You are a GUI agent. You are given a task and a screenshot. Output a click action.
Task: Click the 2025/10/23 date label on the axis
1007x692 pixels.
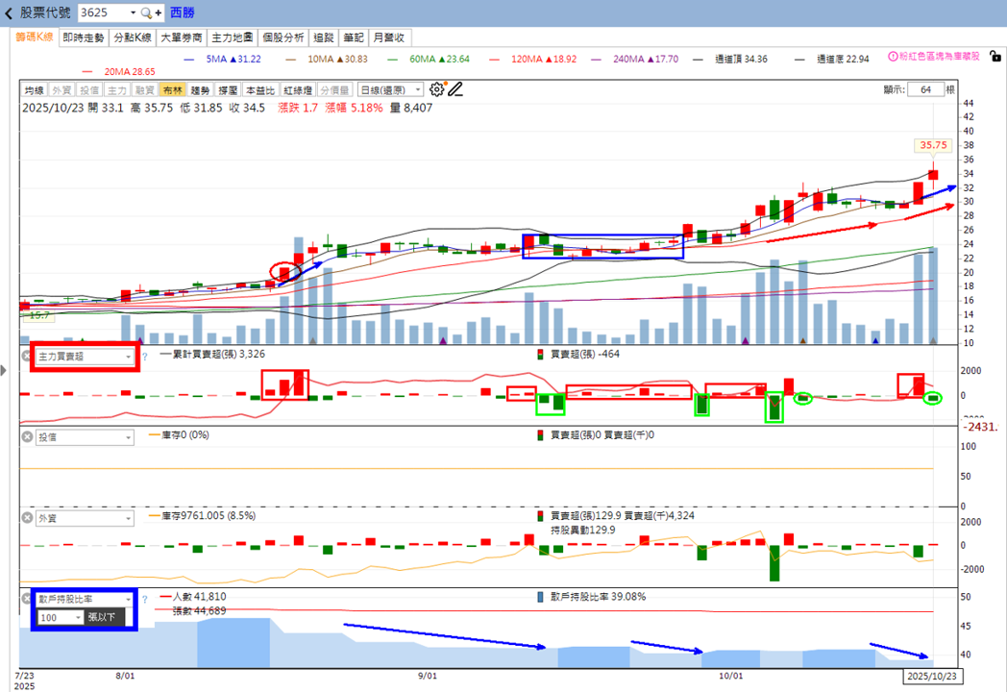(x=932, y=677)
